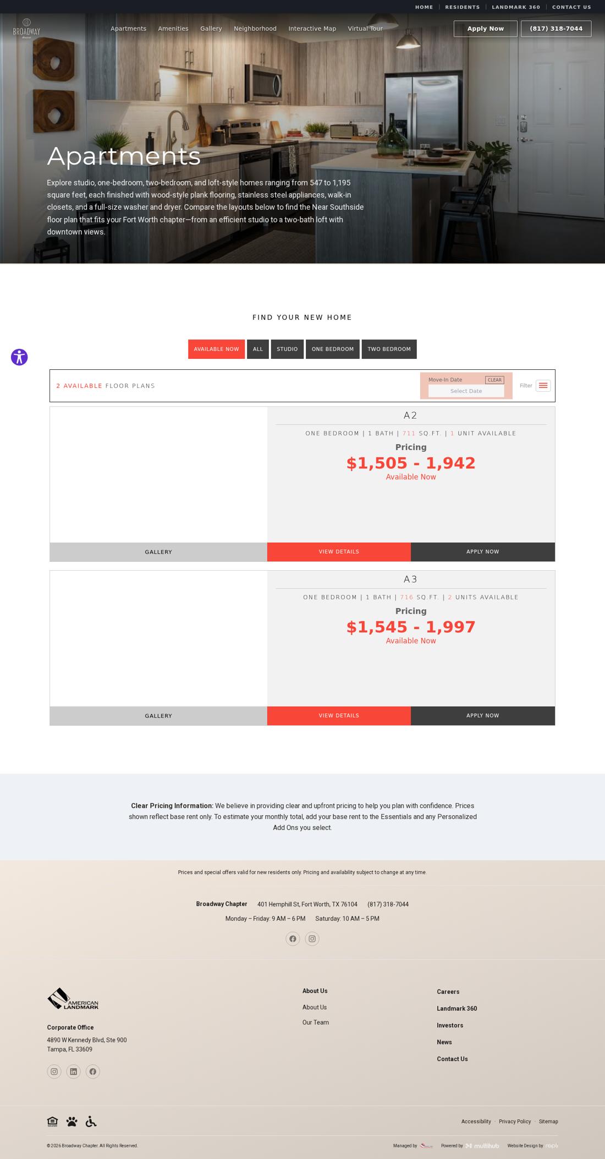This screenshot has width=605, height=1159.
Task: Open American Landmark's LinkedIn icon
Action: coord(73,1071)
